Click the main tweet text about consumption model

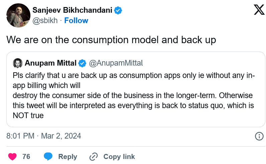tap(111, 40)
